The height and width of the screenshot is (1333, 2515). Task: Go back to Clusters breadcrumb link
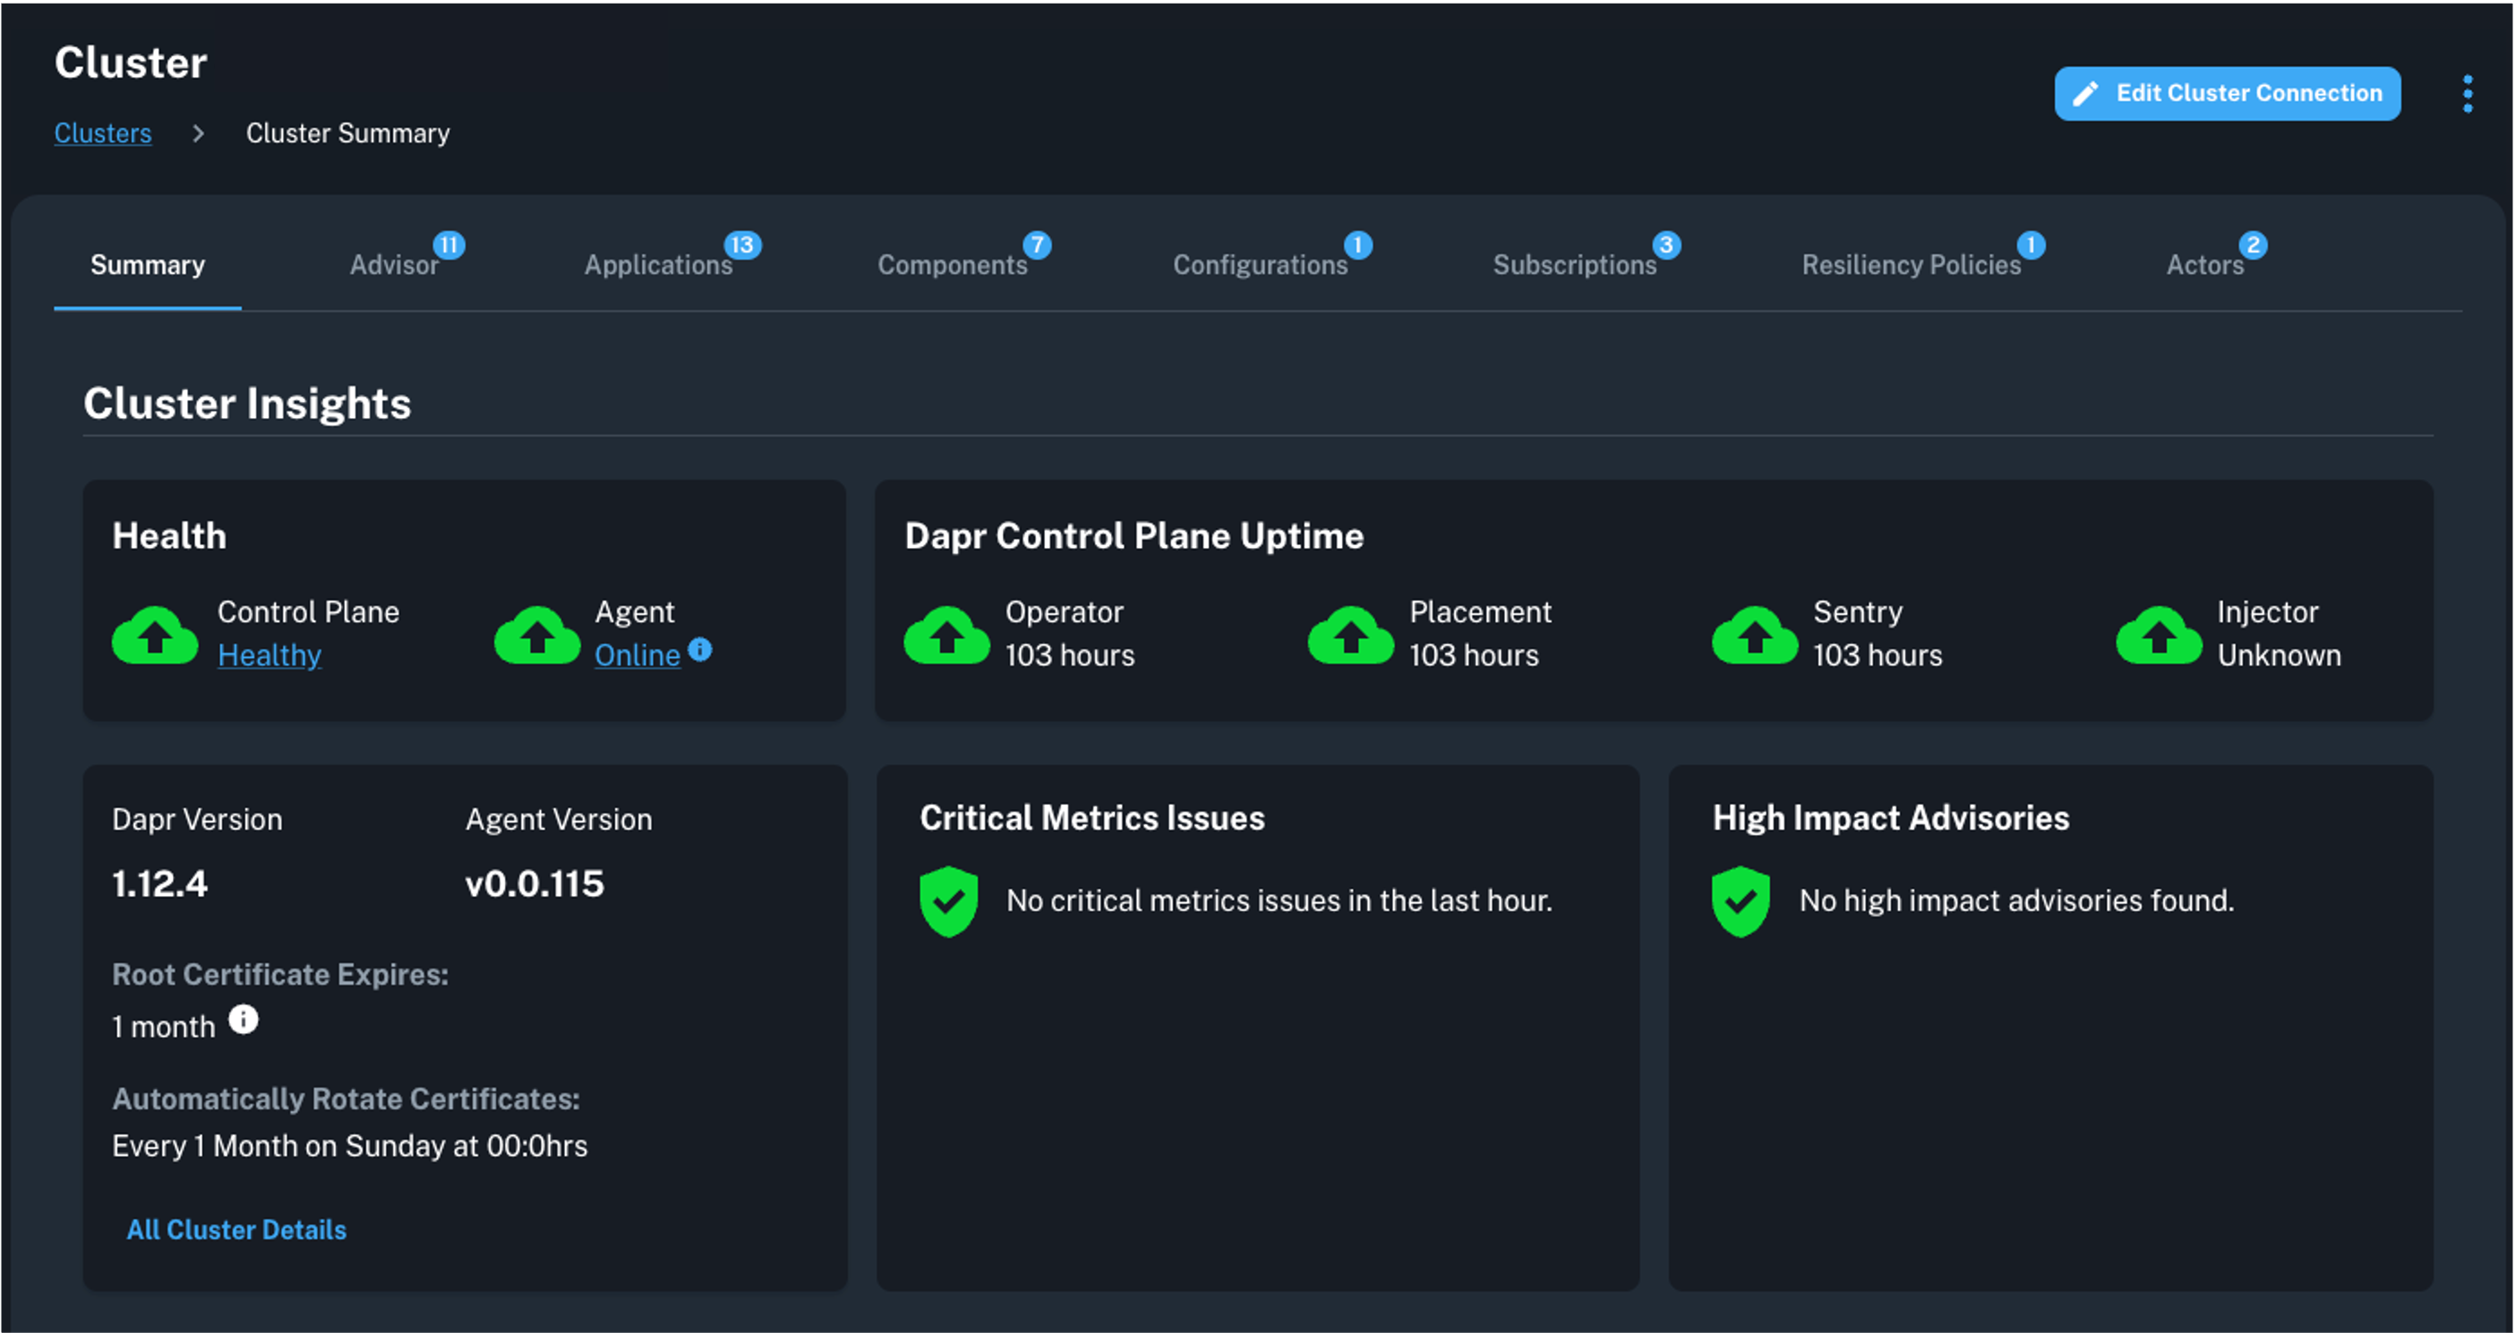tap(102, 132)
